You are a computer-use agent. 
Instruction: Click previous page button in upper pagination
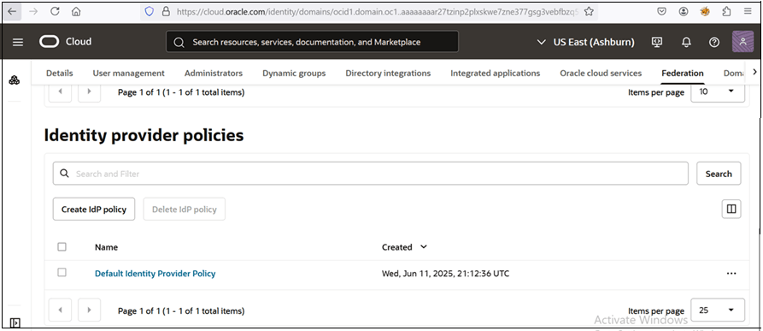(61, 92)
